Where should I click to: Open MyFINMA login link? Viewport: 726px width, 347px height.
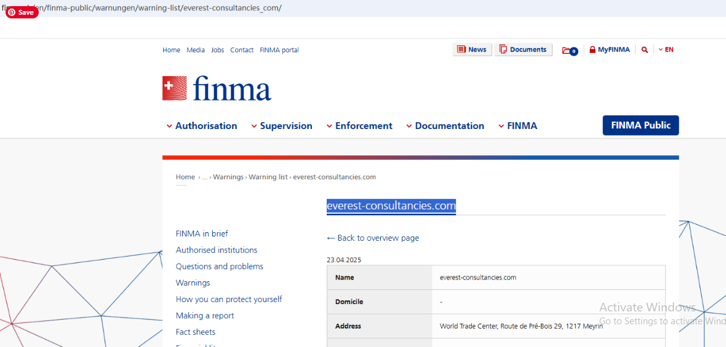[609, 49]
